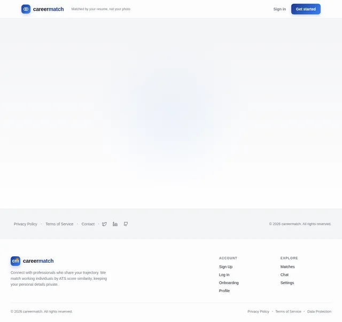Click the footer description 'Connect with professionals' paragraph
The image size is (342, 322).
[x=59, y=278]
